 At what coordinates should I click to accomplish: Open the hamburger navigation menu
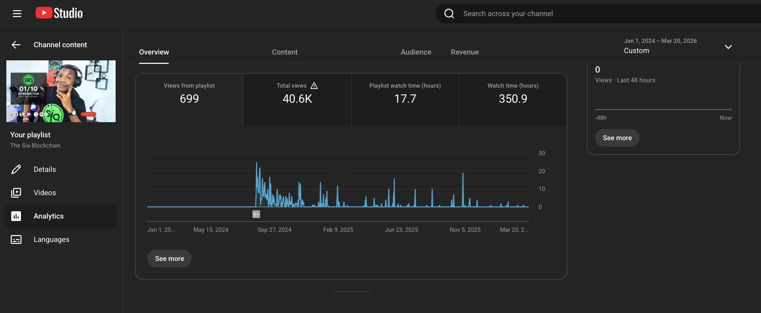click(17, 14)
